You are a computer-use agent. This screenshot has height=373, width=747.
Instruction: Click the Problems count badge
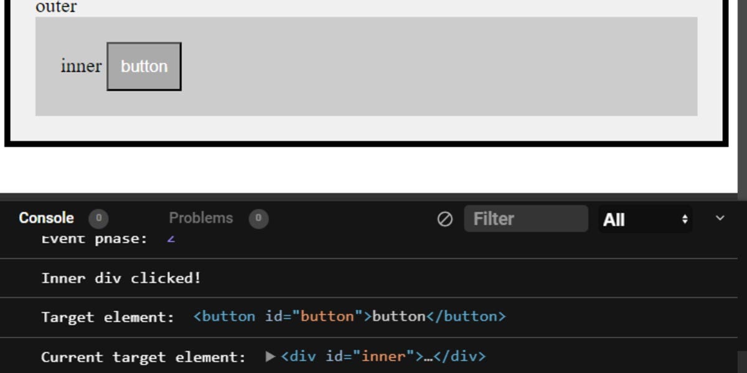tap(258, 218)
